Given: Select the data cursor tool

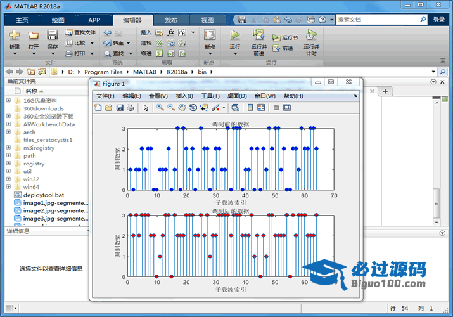Looking at the screenshot, I should (204, 108).
